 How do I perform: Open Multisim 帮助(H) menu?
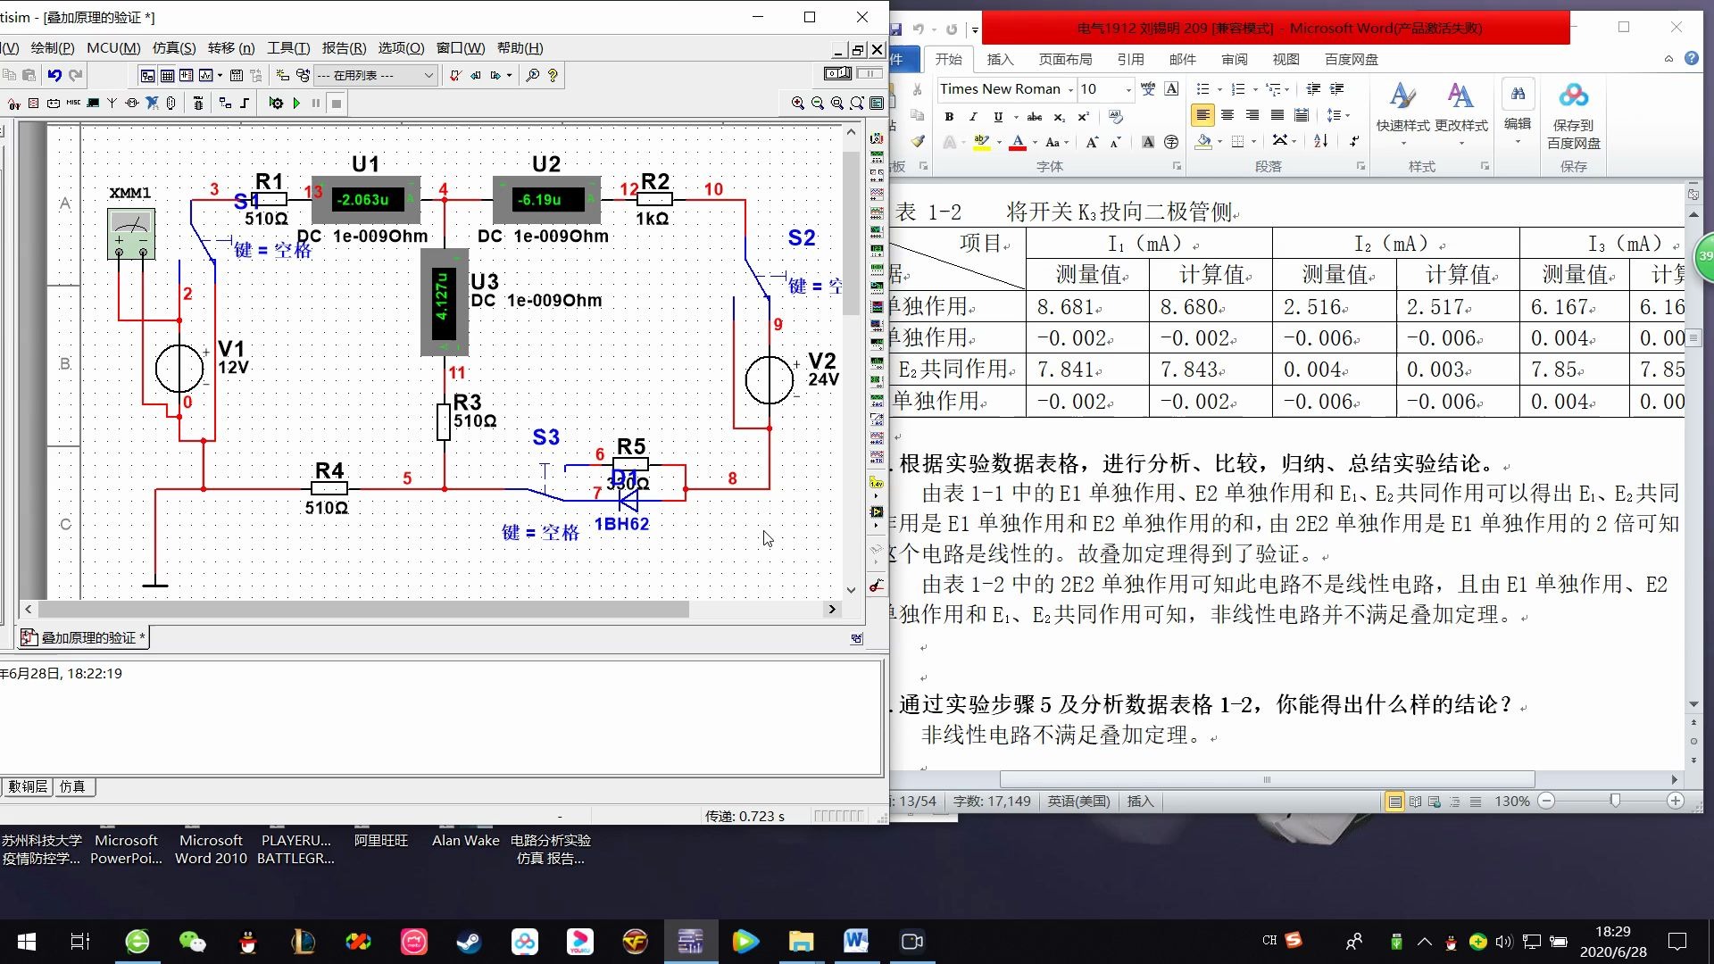pos(520,48)
